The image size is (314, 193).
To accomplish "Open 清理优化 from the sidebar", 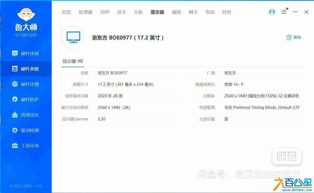I will pos(26,115).
